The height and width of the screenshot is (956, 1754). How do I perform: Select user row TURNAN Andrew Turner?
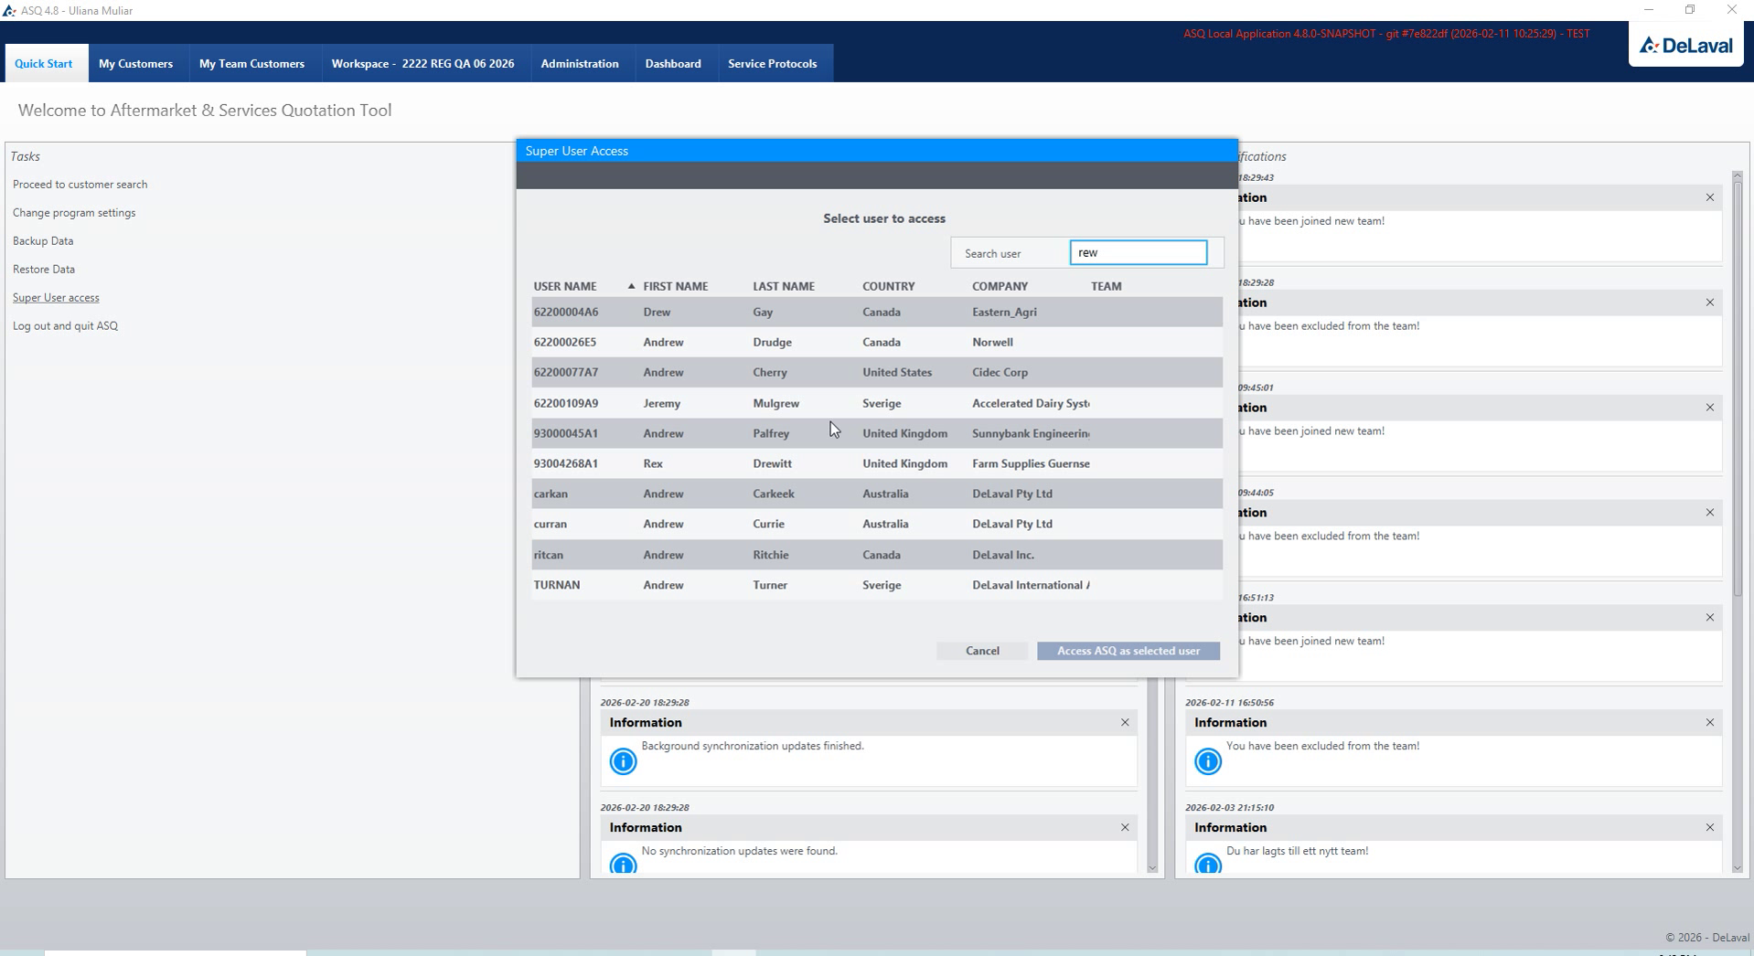tap(877, 585)
